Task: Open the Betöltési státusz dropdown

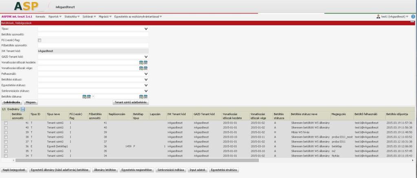Action: (x=146, y=79)
